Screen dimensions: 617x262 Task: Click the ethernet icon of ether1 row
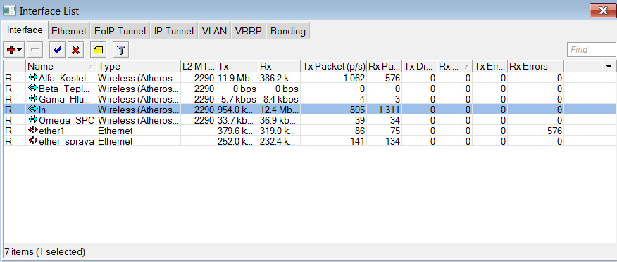point(33,130)
